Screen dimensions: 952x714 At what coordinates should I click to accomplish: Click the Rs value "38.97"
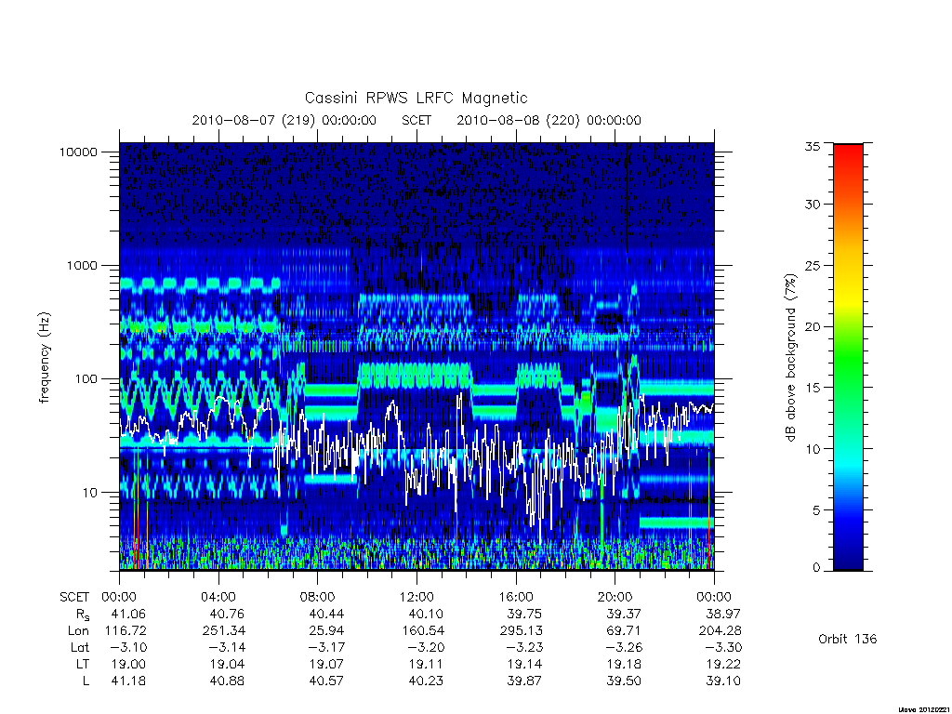click(723, 614)
